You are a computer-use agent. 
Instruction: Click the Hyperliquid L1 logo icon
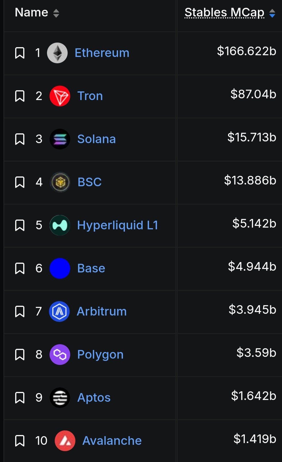(x=60, y=225)
